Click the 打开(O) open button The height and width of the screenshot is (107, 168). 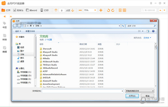click(132, 96)
